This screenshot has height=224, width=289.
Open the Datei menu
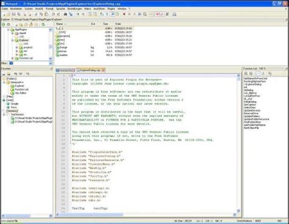pos(5,9)
